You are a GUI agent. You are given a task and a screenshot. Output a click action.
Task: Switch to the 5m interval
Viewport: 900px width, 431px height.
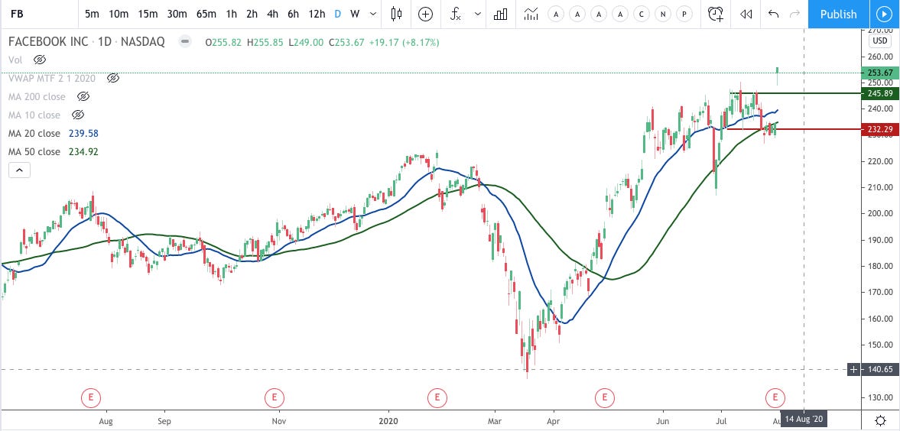point(92,15)
